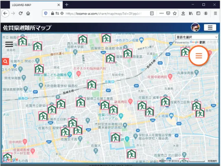Screen dimensions: 222x166
Task: Click the 鍋島駅 station label
Action: (23, 98)
